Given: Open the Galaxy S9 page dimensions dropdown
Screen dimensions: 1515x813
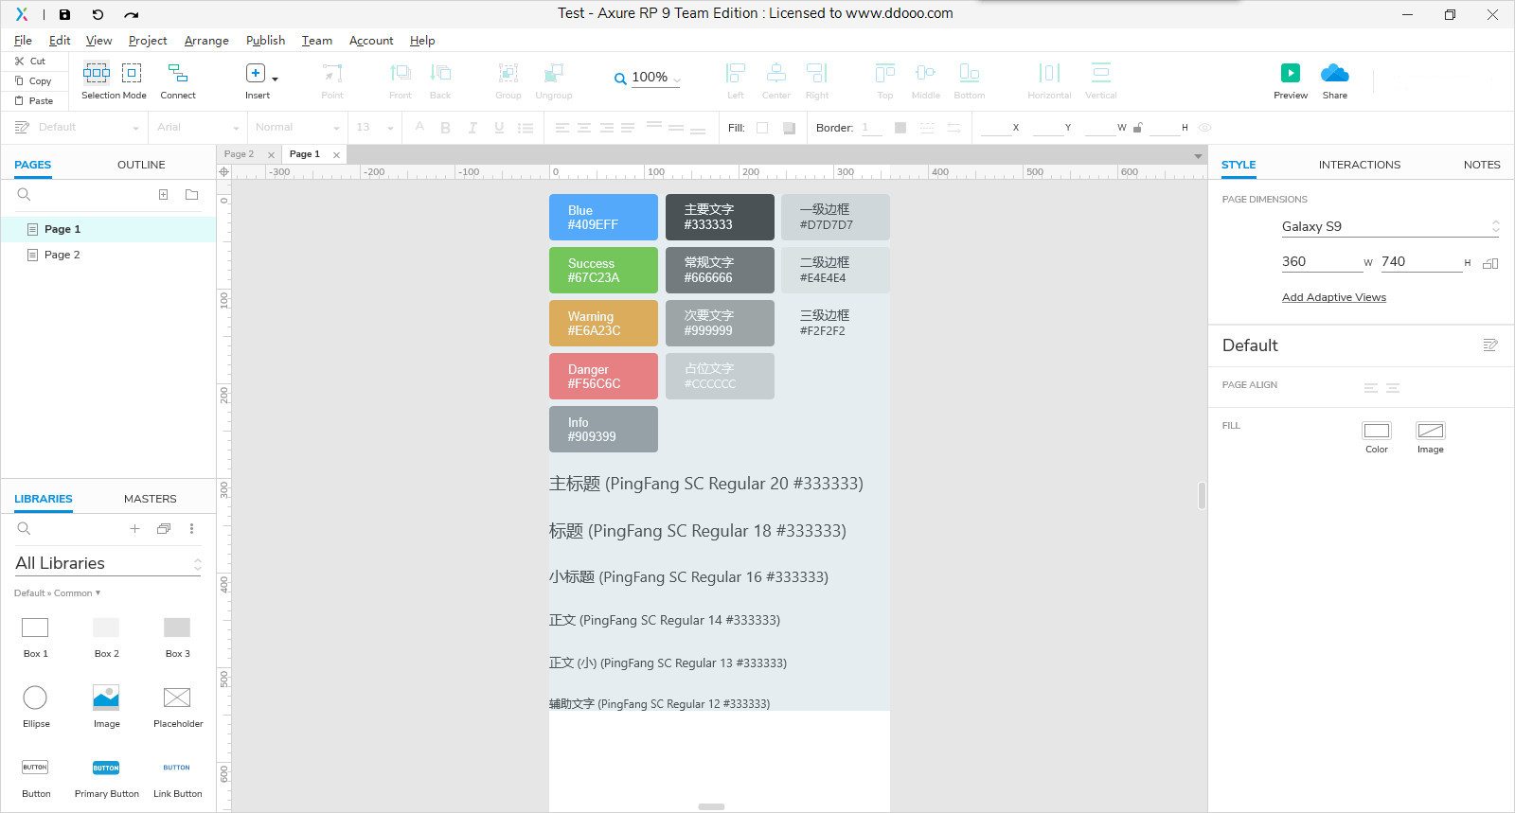Looking at the screenshot, I should pos(1390,226).
